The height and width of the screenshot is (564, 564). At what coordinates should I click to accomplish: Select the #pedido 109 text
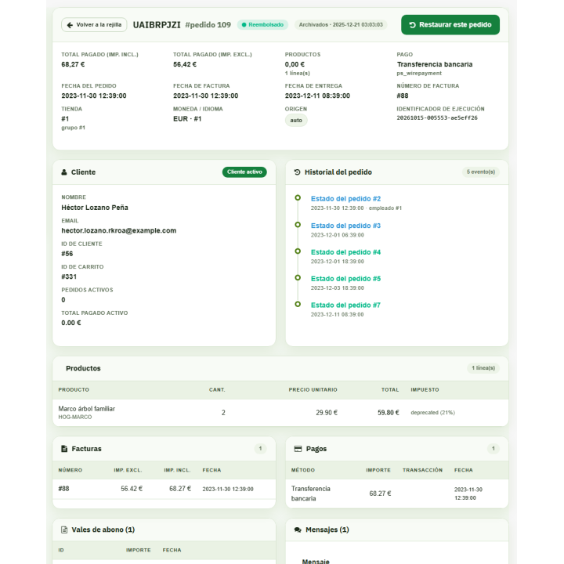208,25
